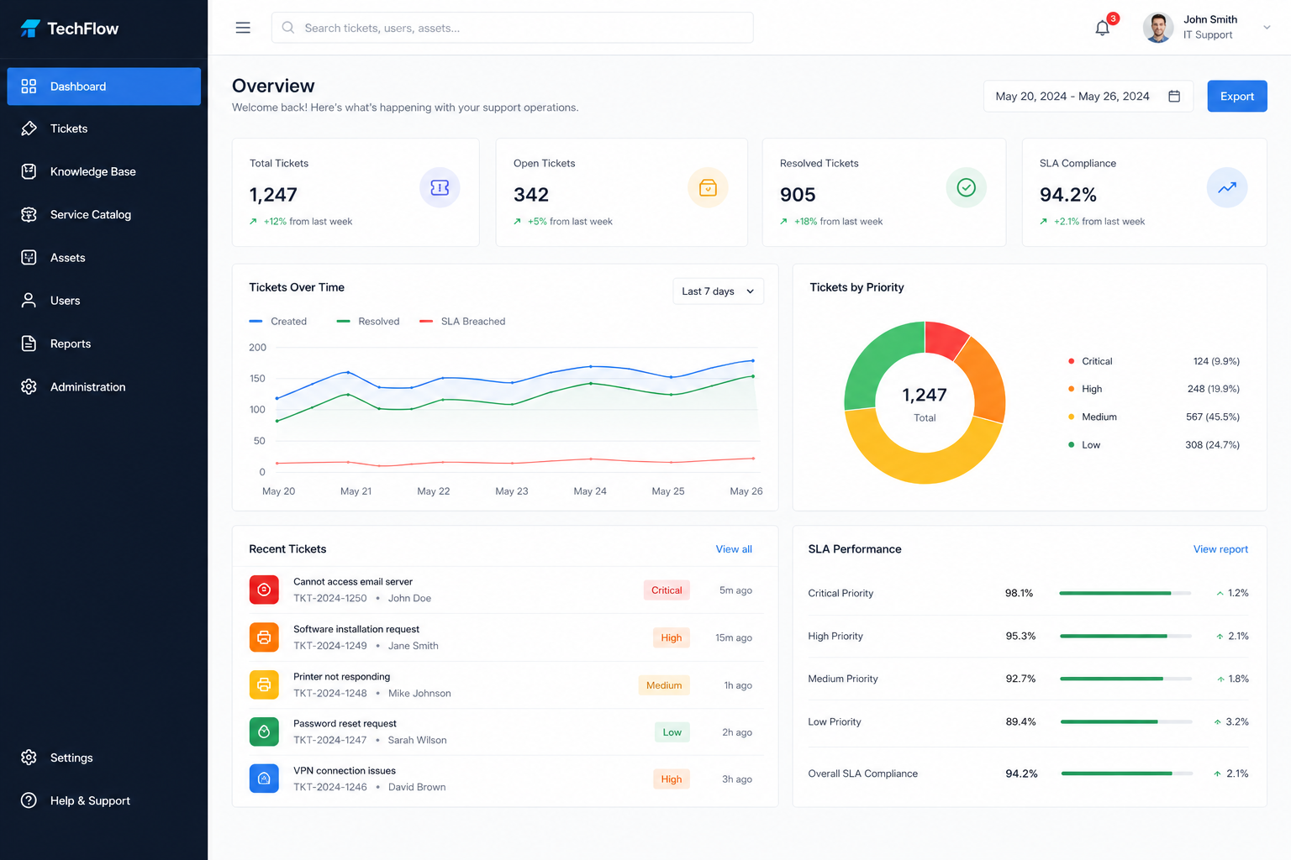Viewport: 1291px width, 860px height.
Task: Toggle the Resolved series in chart legend
Action: pyautogui.click(x=368, y=322)
